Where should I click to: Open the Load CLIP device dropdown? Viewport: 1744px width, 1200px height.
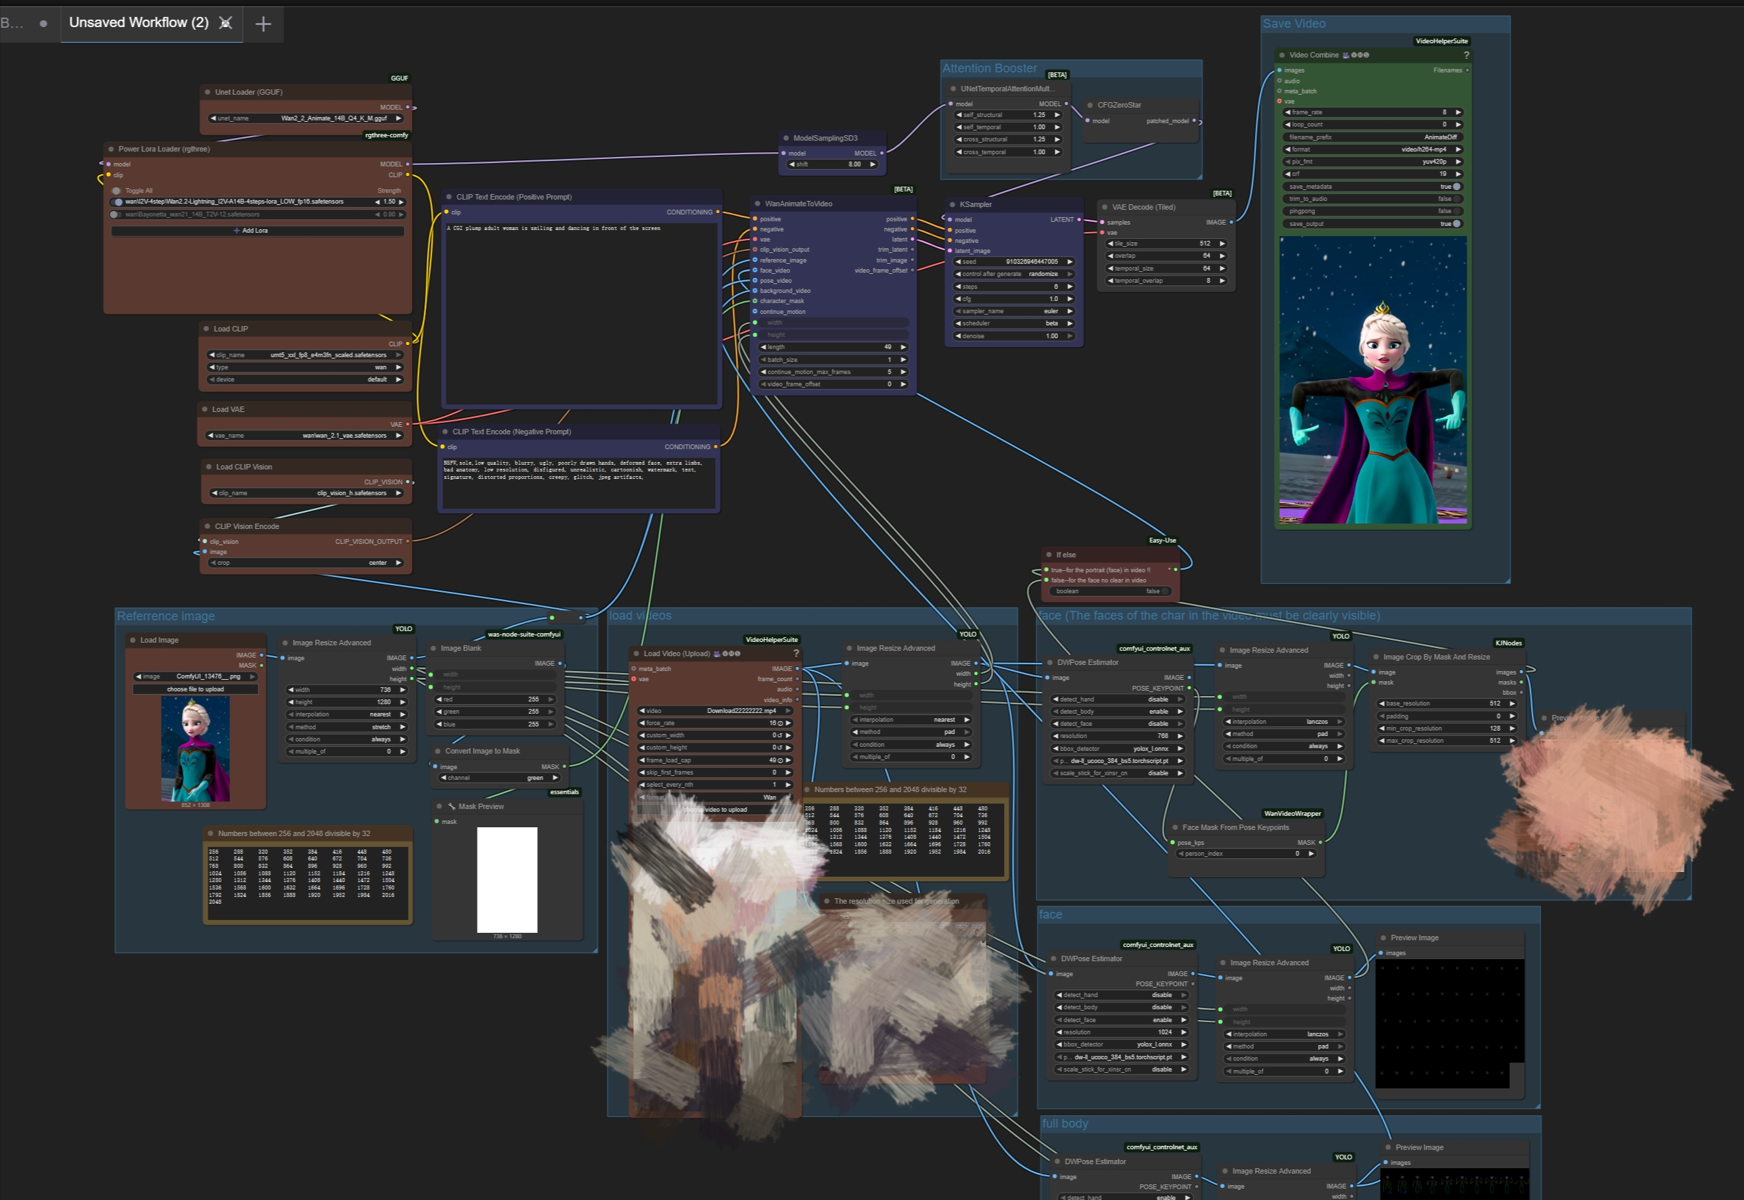click(x=306, y=379)
